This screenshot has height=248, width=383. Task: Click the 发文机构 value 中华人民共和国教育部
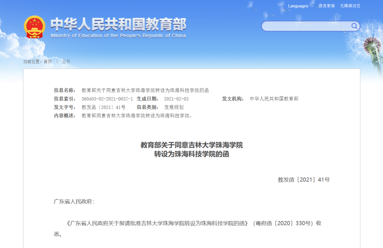click(x=274, y=98)
